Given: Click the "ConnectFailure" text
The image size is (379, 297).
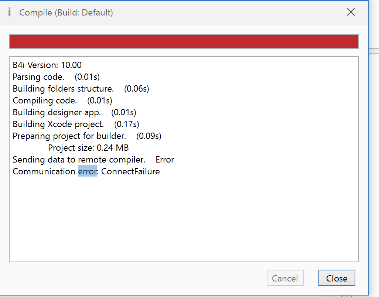Looking at the screenshot, I should pyautogui.click(x=130, y=171).
